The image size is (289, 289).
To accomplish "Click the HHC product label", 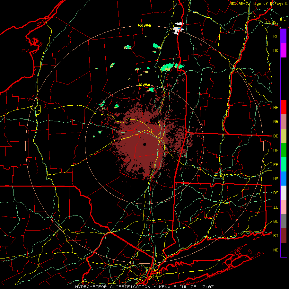I will (x=282, y=19).
